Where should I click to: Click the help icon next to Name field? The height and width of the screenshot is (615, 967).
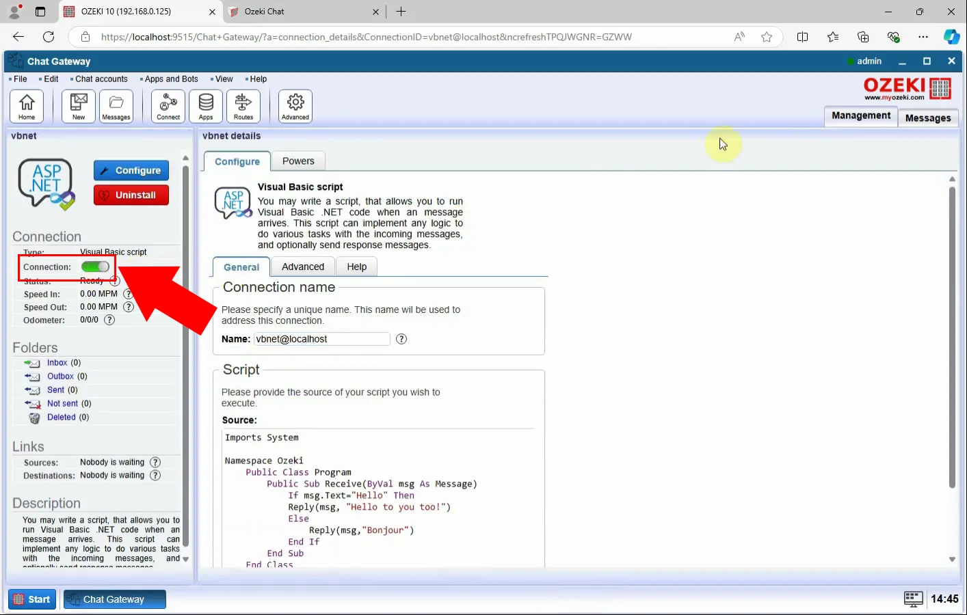(x=401, y=339)
